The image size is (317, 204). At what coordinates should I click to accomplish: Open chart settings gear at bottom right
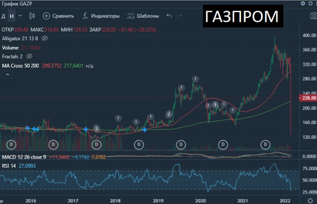310,201
